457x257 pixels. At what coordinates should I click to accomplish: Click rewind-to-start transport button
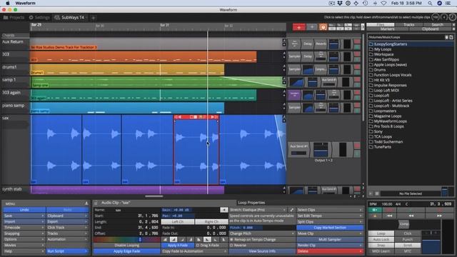(x=389, y=216)
